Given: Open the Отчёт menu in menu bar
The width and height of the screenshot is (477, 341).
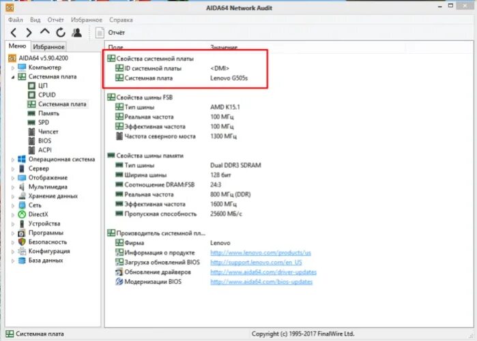Looking at the screenshot, I should coord(55,20).
